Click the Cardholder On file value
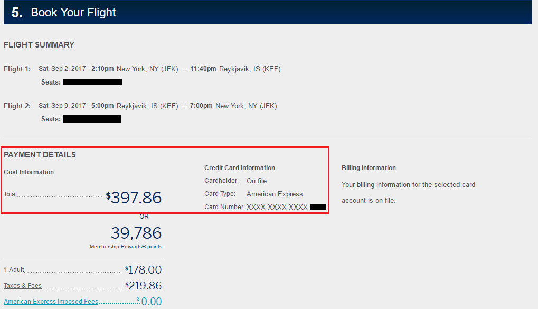Image resolution: width=538 pixels, height=309 pixels. tap(257, 181)
